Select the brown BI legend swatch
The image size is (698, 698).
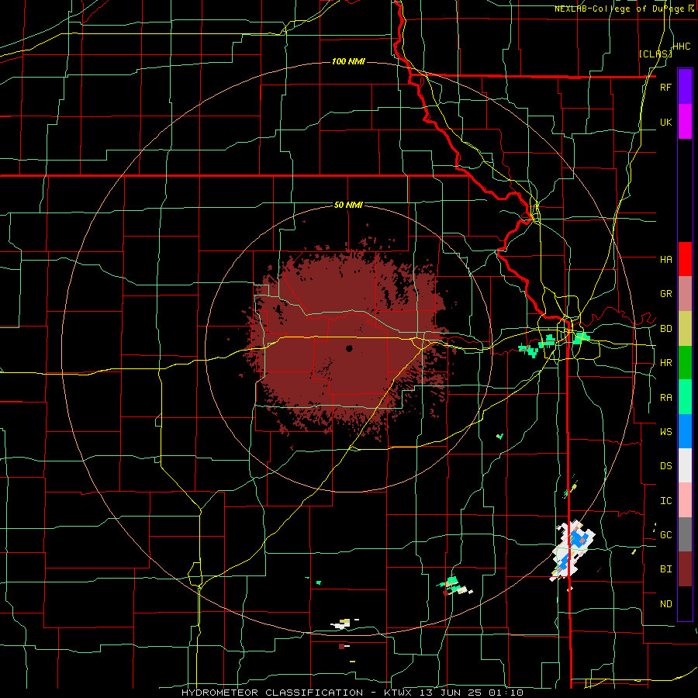click(x=685, y=569)
